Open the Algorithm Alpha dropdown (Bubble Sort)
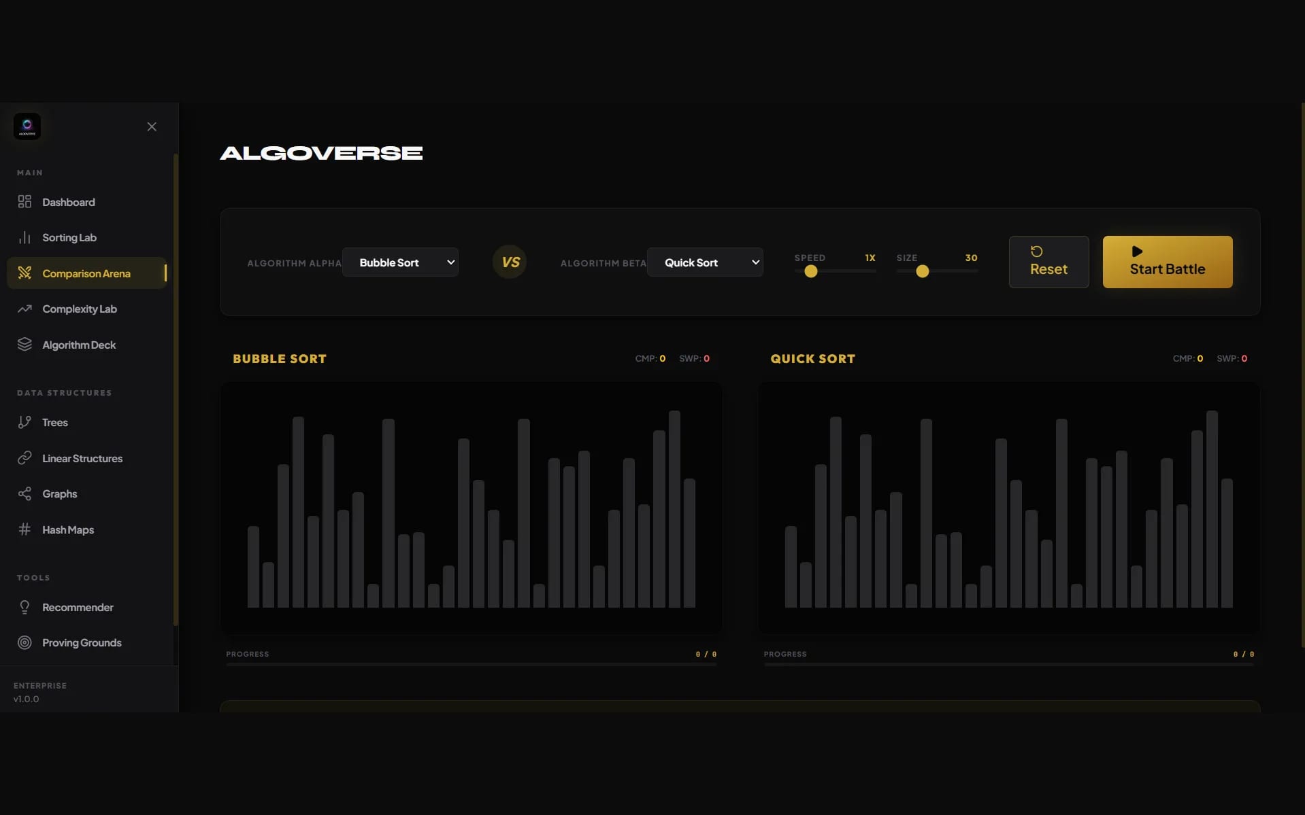This screenshot has width=1305, height=815. point(400,262)
